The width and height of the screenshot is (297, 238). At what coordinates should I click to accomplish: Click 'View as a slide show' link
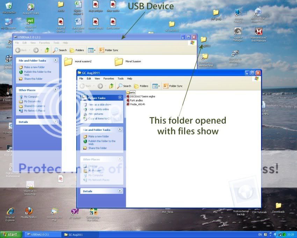[x=100, y=105]
